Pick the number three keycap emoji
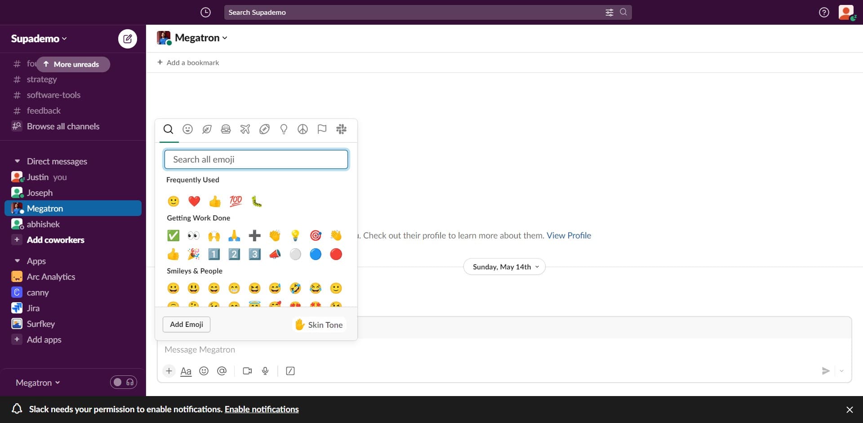 [254, 254]
